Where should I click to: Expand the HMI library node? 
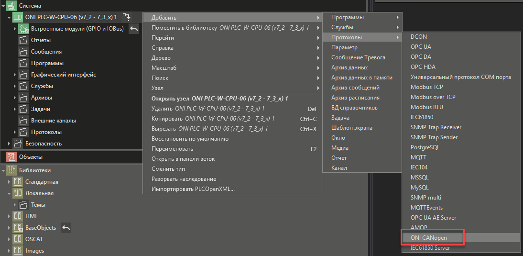point(9,216)
